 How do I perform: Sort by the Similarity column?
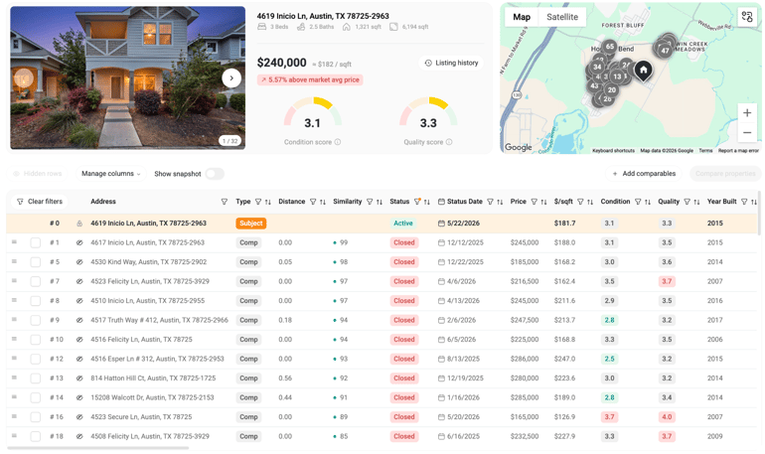tap(380, 202)
